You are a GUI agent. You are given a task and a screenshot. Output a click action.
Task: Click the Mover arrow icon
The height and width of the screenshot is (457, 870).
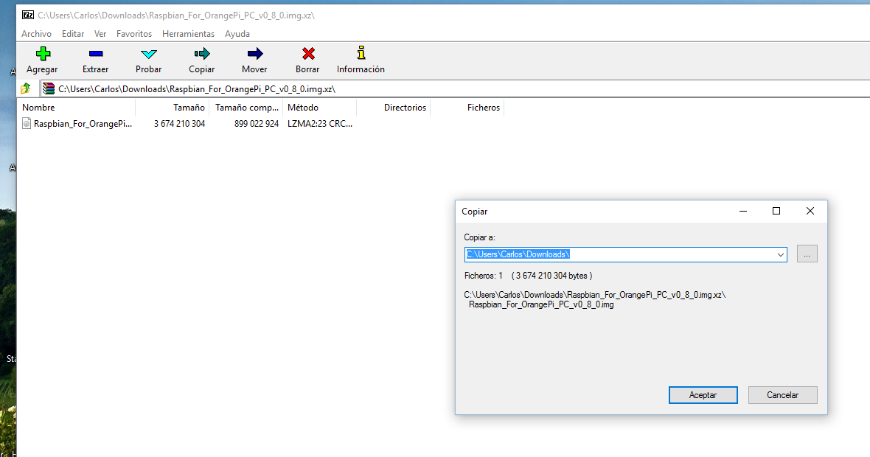pos(254,54)
